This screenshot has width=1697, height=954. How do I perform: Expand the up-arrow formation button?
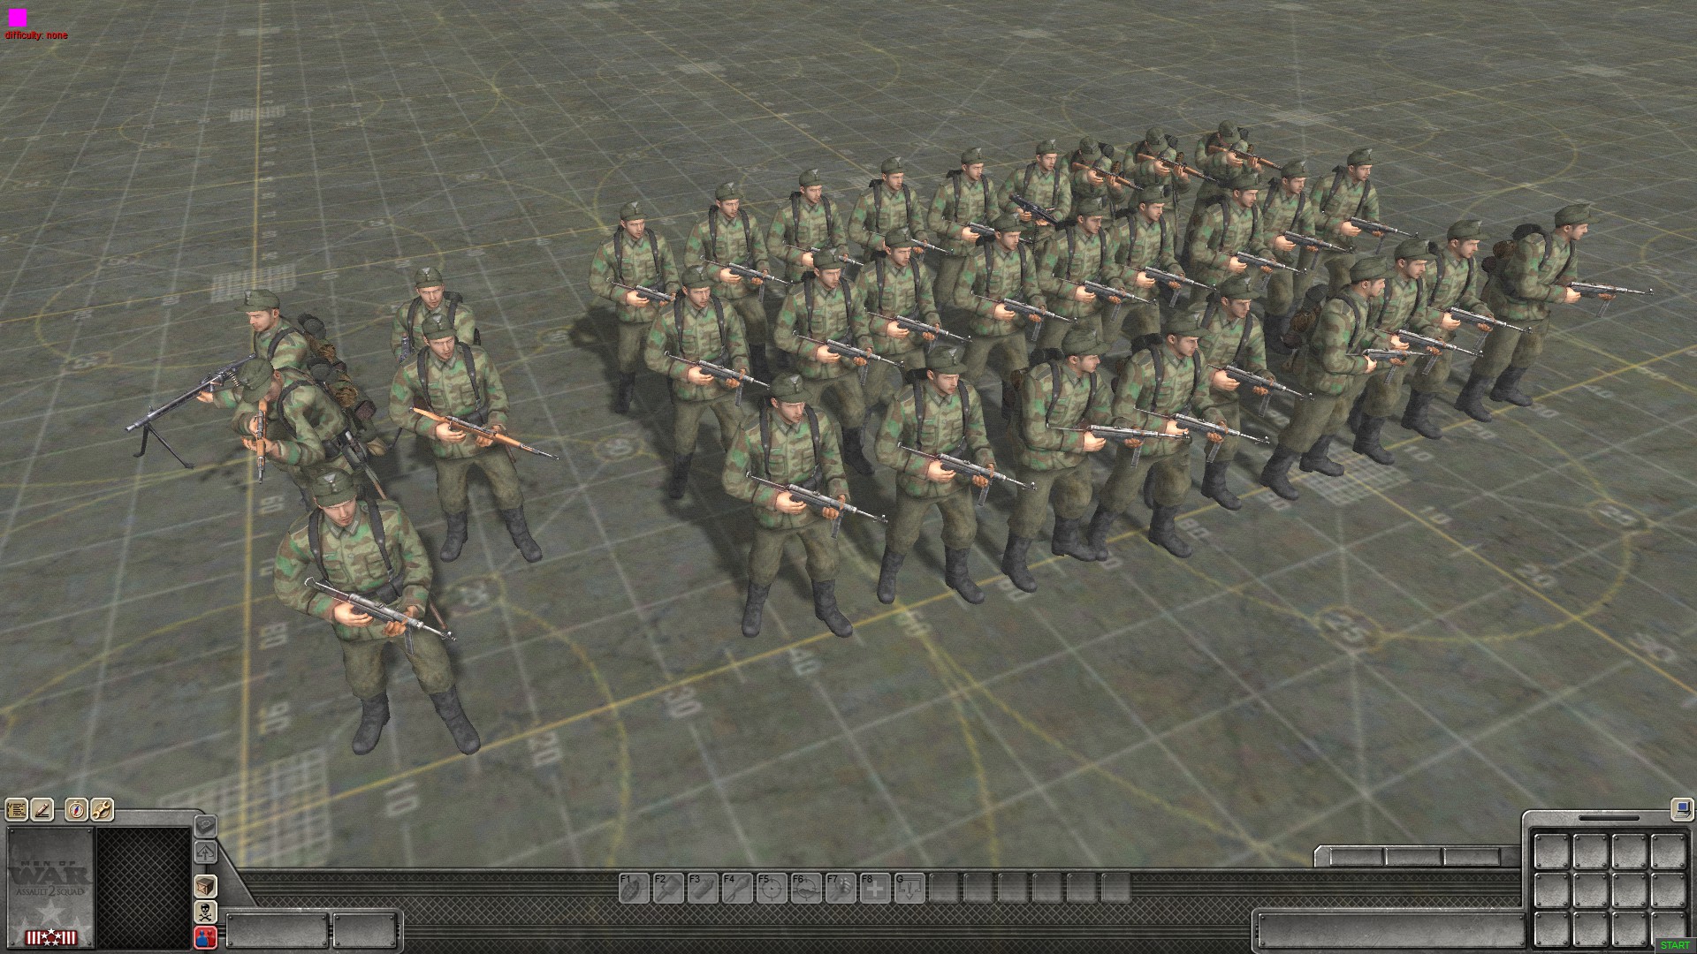coord(205,853)
